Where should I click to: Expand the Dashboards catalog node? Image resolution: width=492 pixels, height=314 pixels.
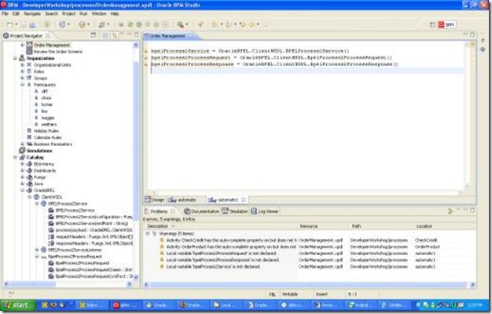(x=22, y=170)
